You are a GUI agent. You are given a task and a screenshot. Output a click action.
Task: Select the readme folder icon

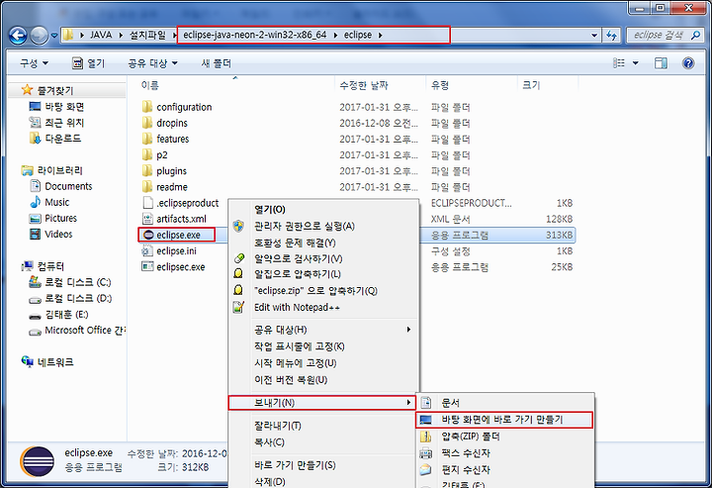point(147,187)
